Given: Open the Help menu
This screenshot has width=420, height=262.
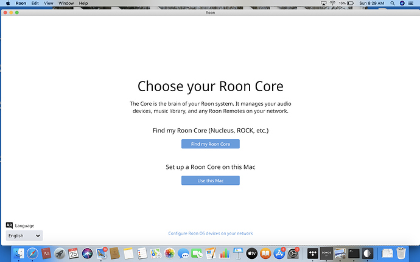Looking at the screenshot, I should [83, 3].
